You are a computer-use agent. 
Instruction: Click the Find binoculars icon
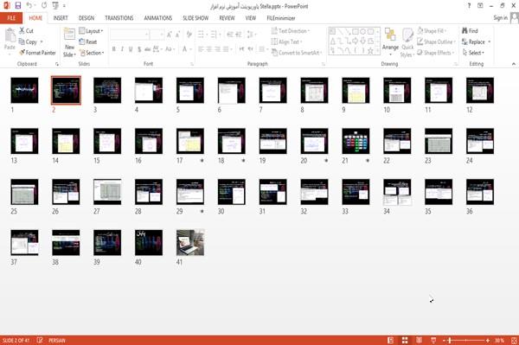[x=470, y=31]
